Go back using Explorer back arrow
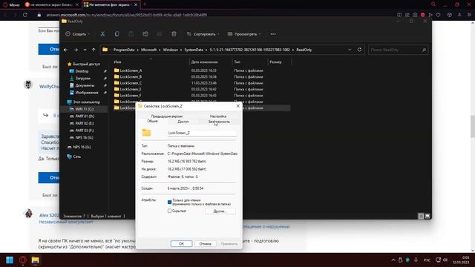 [66, 50]
